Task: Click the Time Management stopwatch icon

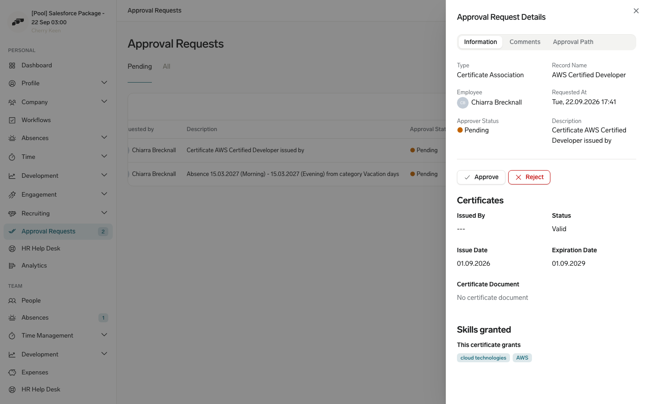Action: pos(12,336)
